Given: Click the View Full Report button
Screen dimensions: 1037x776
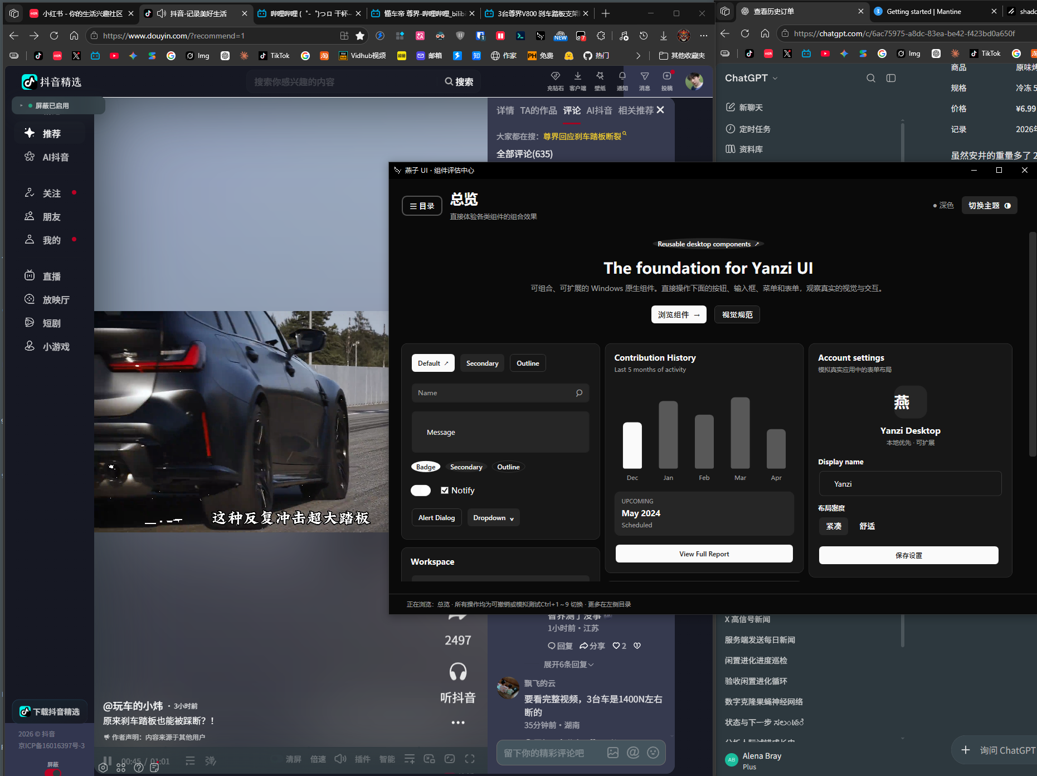Looking at the screenshot, I should [x=704, y=554].
